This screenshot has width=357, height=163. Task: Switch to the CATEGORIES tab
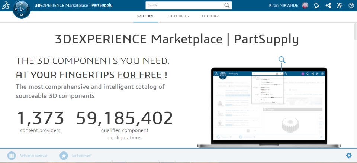tap(178, 16)
